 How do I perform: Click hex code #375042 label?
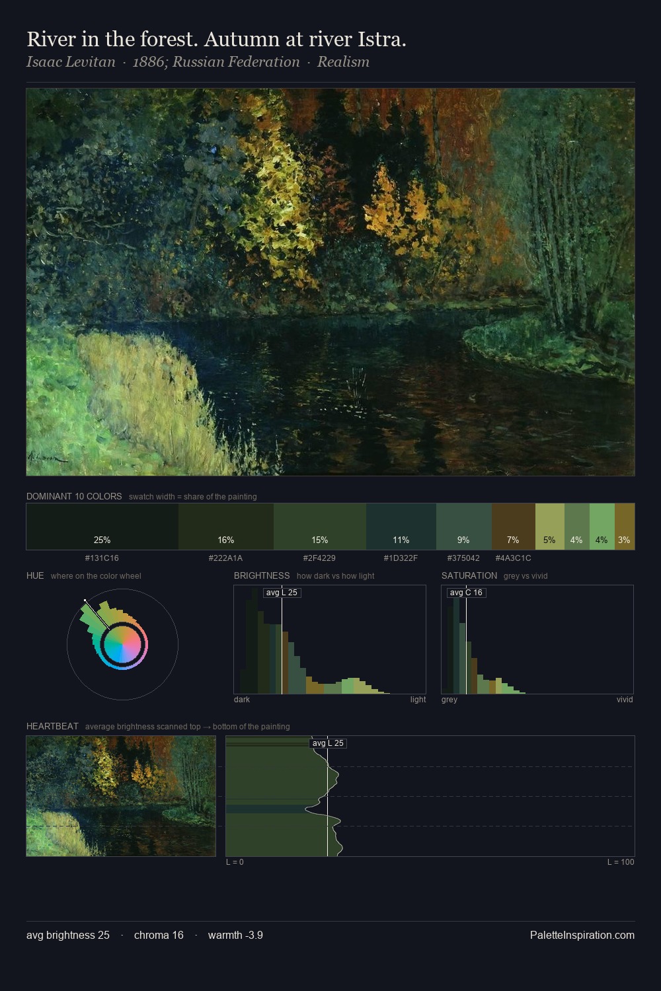coord(463,558)
